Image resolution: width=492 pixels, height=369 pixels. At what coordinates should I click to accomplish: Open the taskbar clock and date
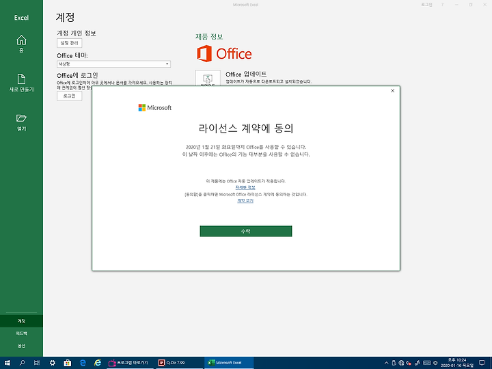coord(457,363)
